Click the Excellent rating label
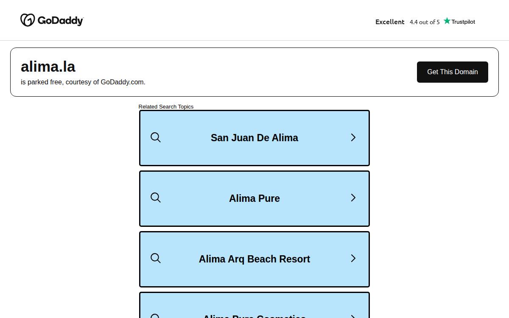This screenshot has height=318, width=509. [x=390, y=22]
